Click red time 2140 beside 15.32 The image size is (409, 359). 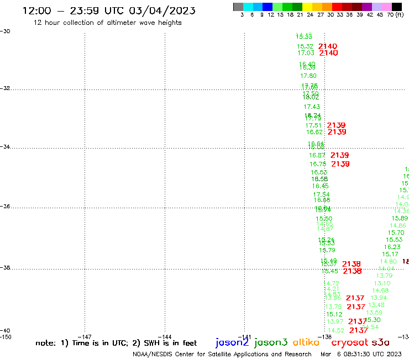328,46
